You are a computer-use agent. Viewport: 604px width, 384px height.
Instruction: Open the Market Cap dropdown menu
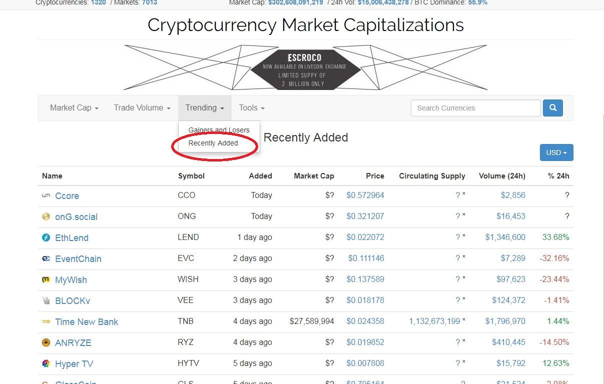click(x=74, y=108)
